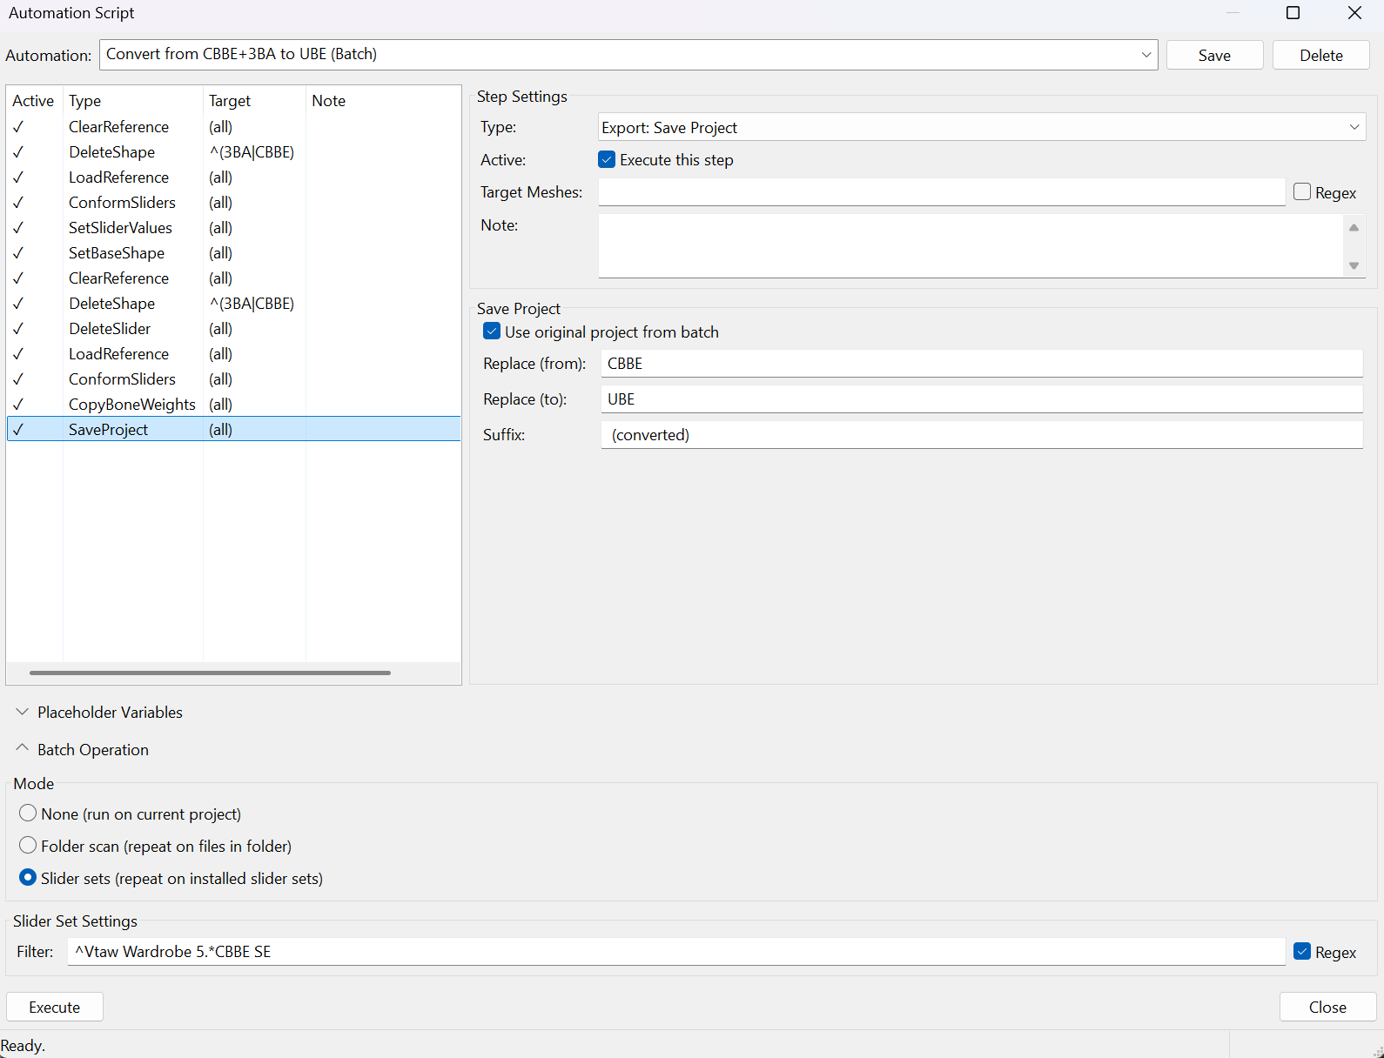
Task: Open the step Type dropdown
Action: coord(981,127)
